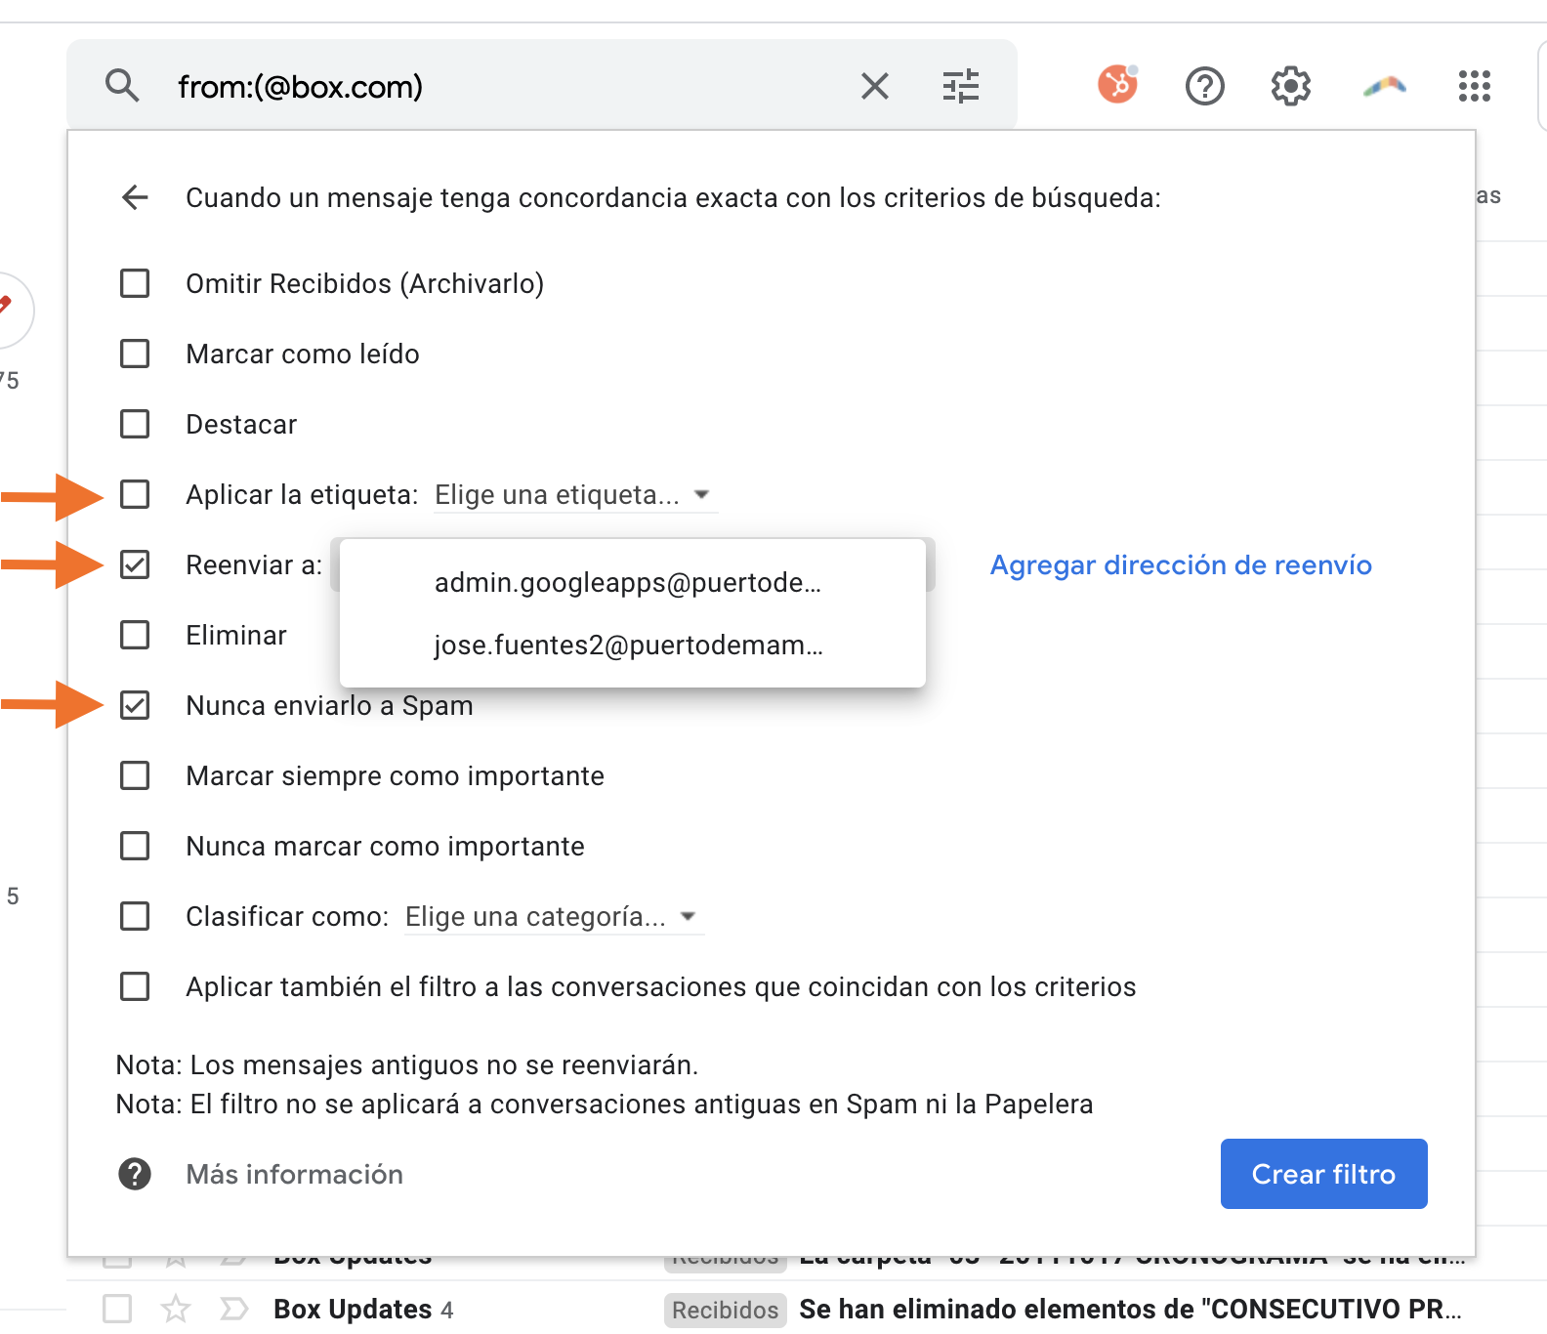Open search filter options slider icon

pyautogui.click(x=961, y=86)
